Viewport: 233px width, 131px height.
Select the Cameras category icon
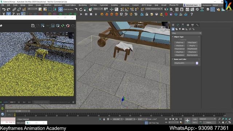point(183,29)
